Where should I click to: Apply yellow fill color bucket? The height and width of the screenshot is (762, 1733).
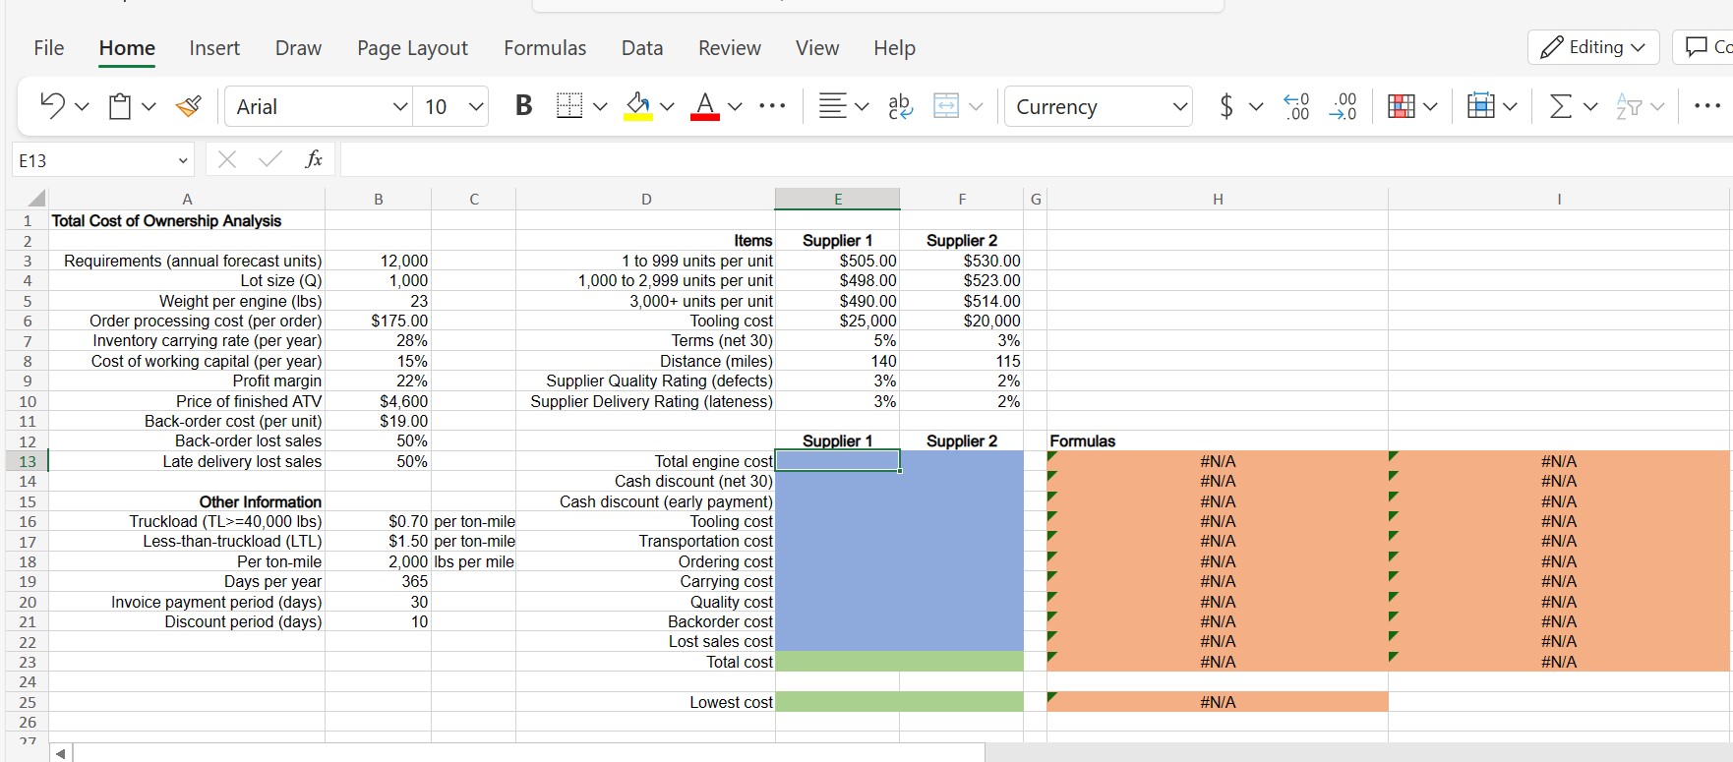639,105
